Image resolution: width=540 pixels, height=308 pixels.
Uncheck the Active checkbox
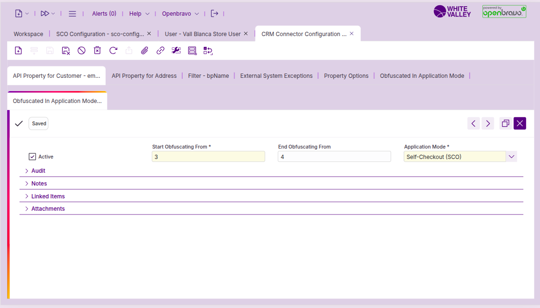pyautogui.click(x=32, y=157)
